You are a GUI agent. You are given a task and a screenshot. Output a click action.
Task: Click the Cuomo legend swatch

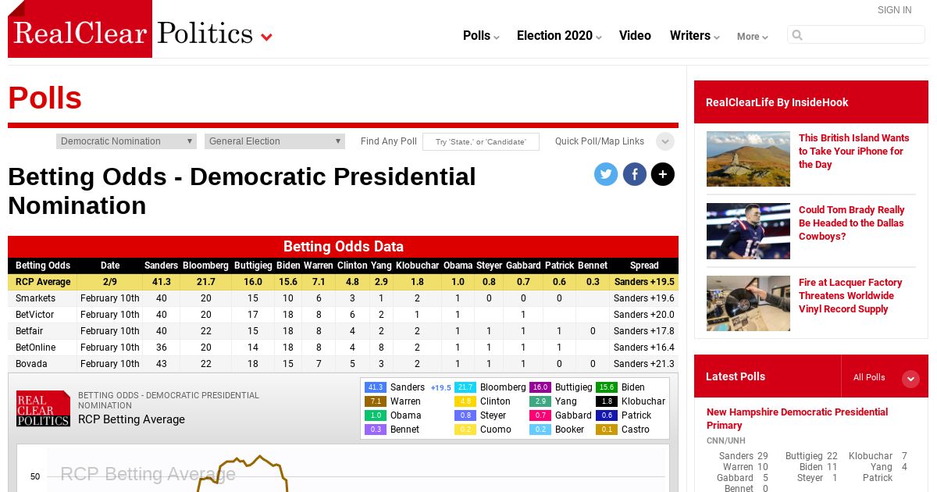coord(465,430)
